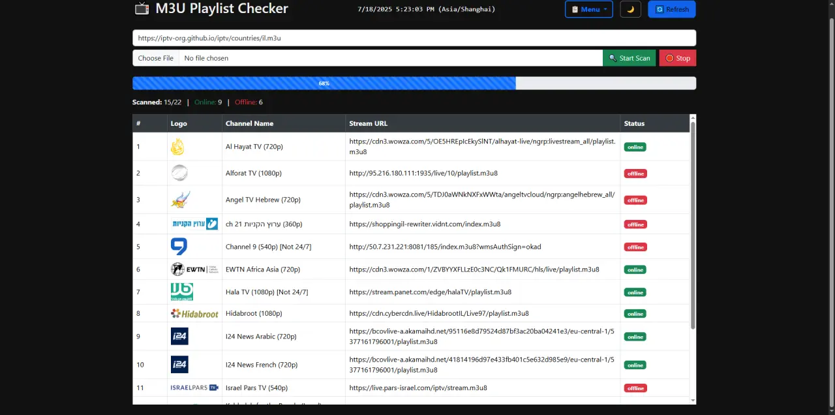Click the Al Hayat TV logo
835x415 pixels.
click(177, 147)
